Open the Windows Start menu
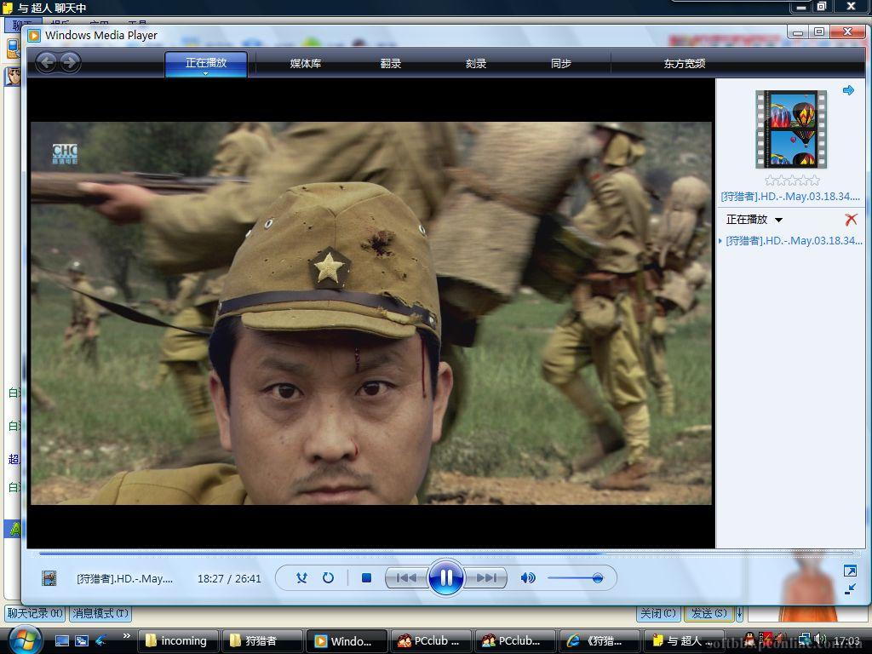Image resolution: width=872 pixels, height=654 pixels. click(x=25, y=640)
